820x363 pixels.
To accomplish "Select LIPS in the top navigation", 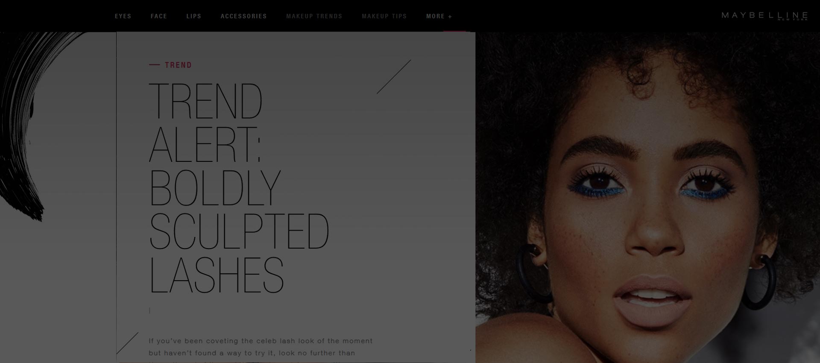I will [194, 16].
